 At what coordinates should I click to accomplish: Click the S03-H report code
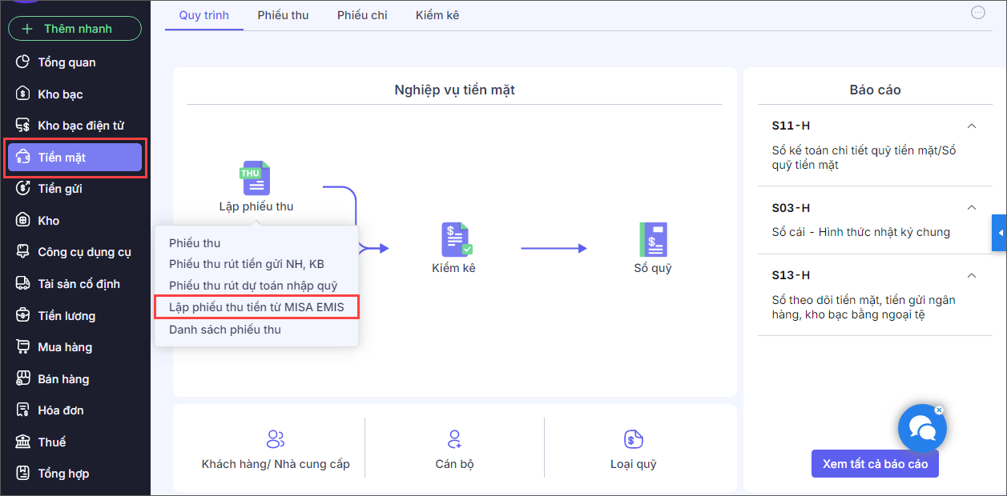pyautogui.click(x=791, y=208)
